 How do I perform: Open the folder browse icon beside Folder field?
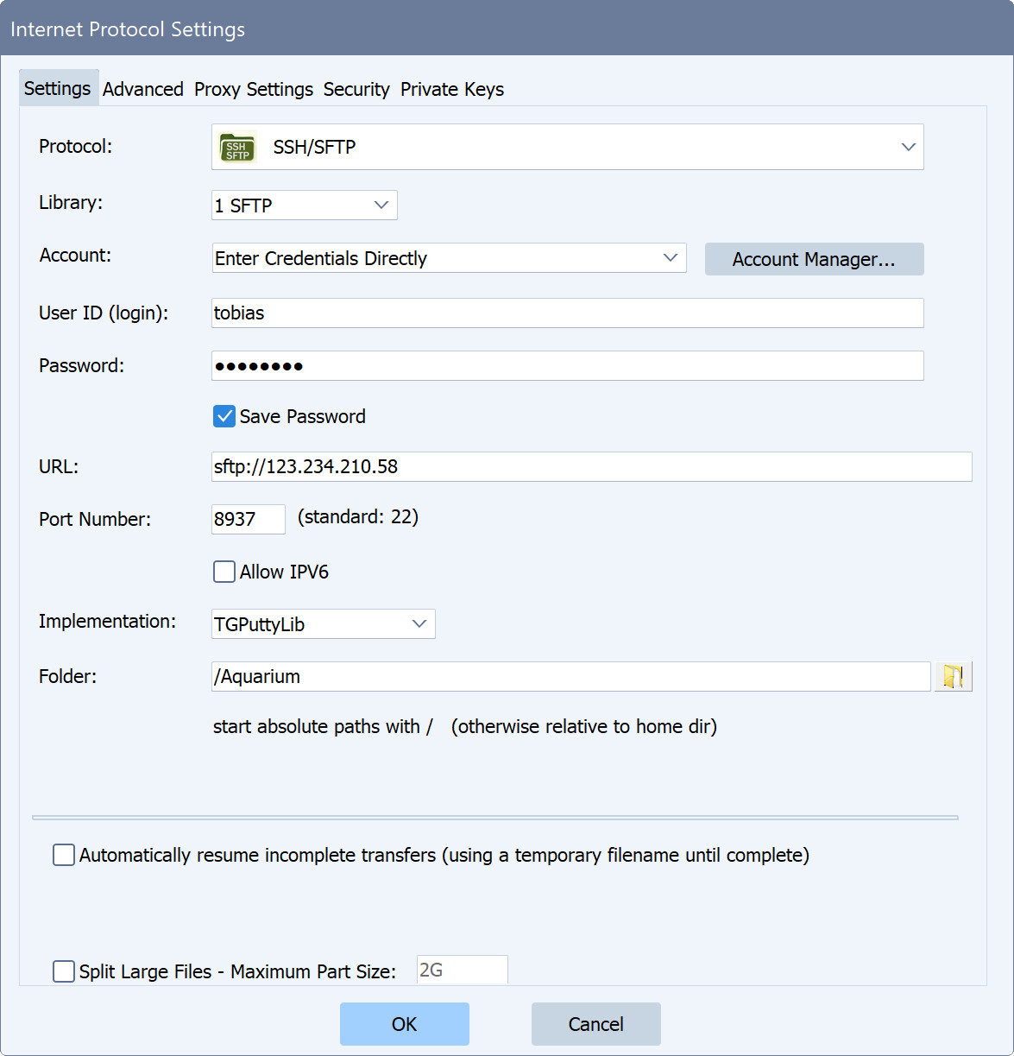(953, 676)
